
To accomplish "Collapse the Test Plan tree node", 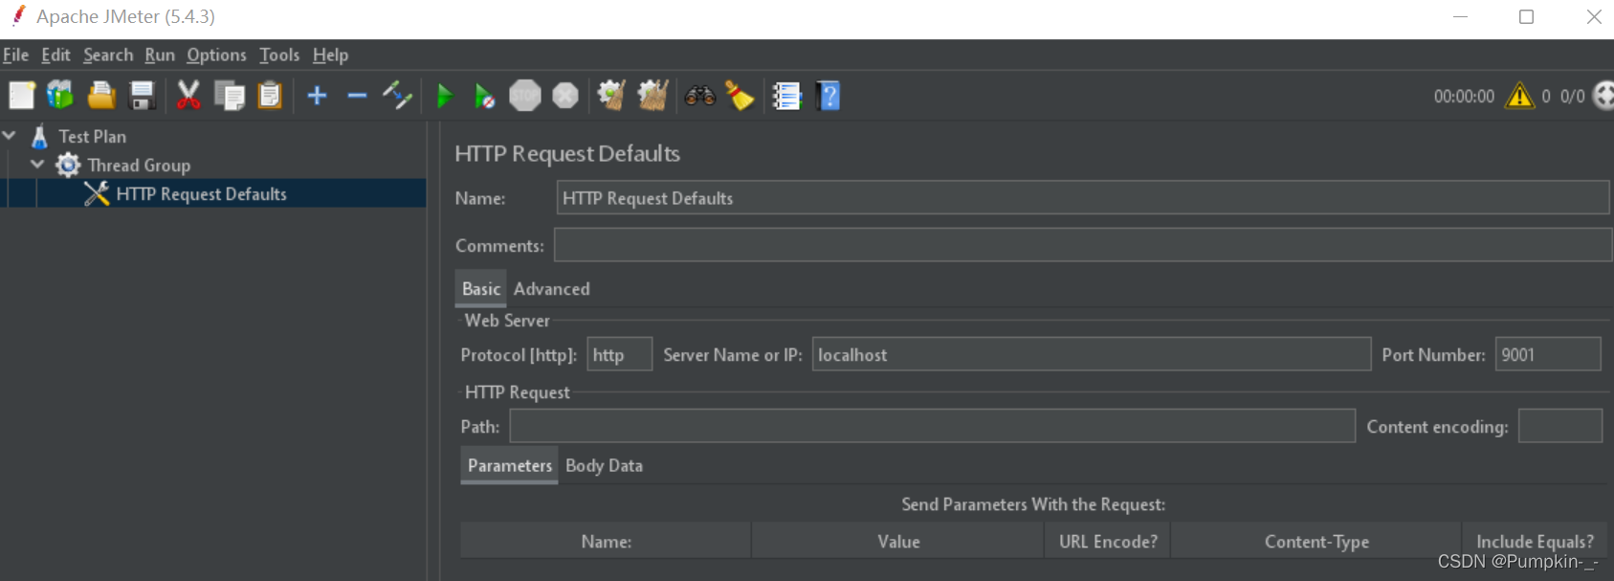I will 10,136.
